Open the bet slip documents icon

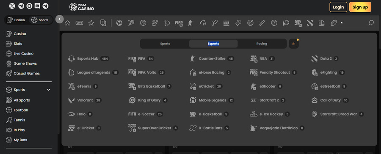point(103,23)
